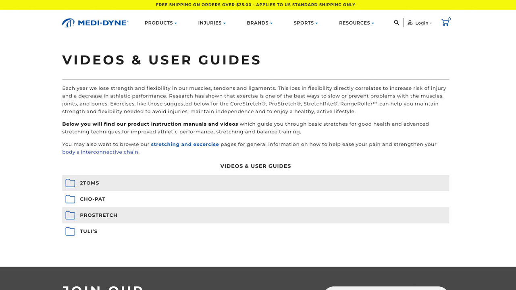
Task: Open the BRANDS dropdown
Action: pyautogui.click(x=259, y=23)
